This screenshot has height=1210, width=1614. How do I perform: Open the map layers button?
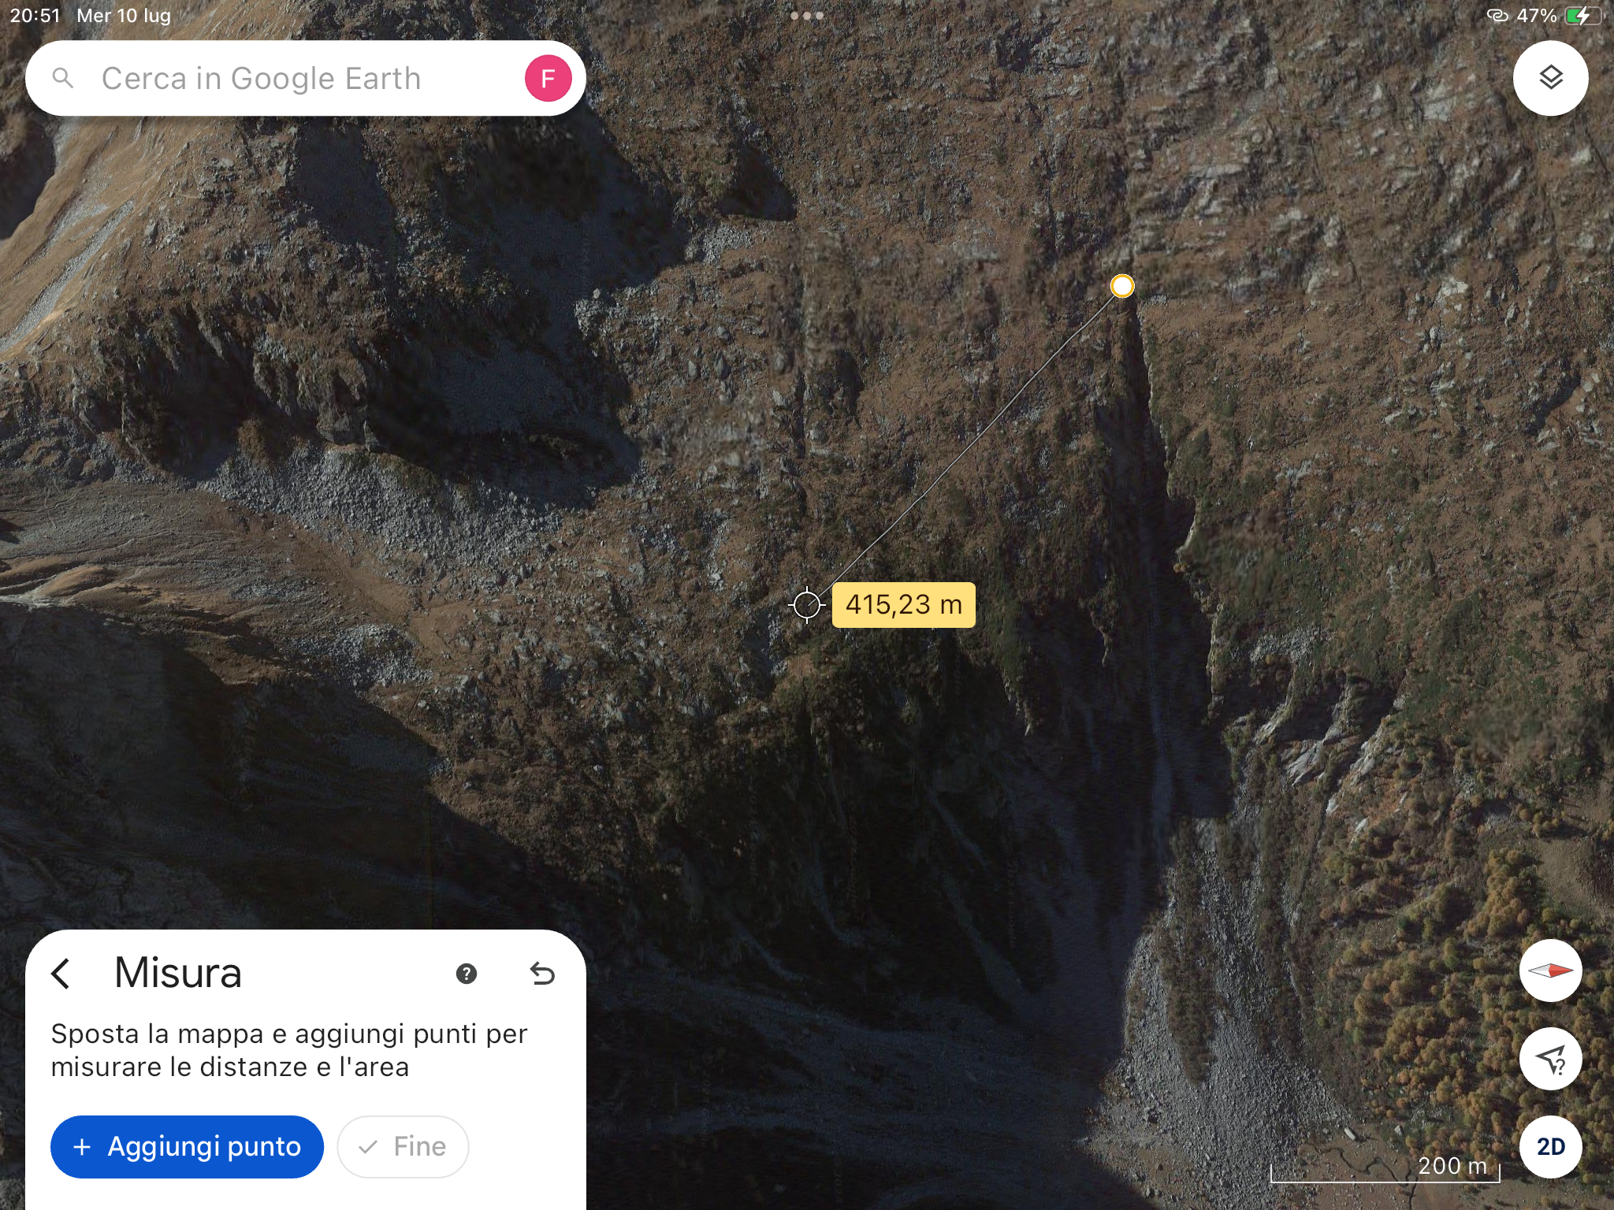pos(1550,78)
